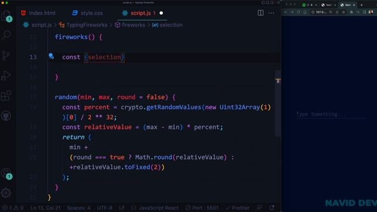
Task: Select the second browser tab
Action: [x=328, y=5]
